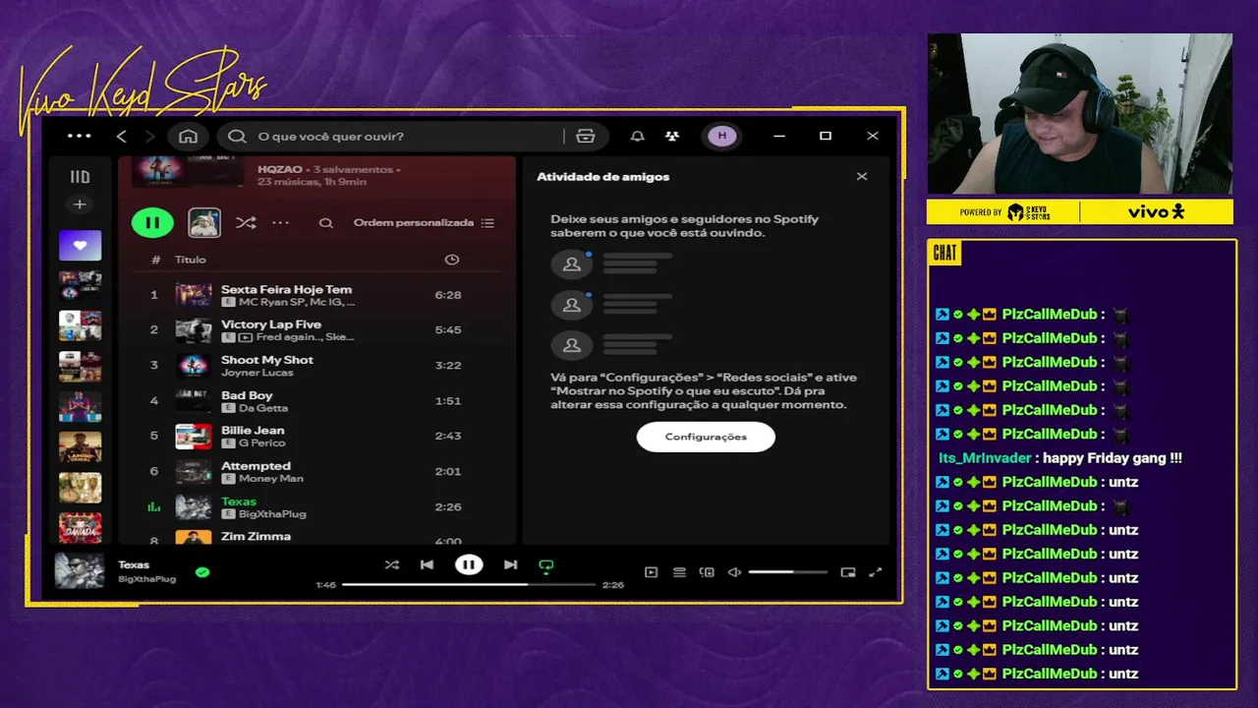Pause with the white player button

tap(469, 564)
